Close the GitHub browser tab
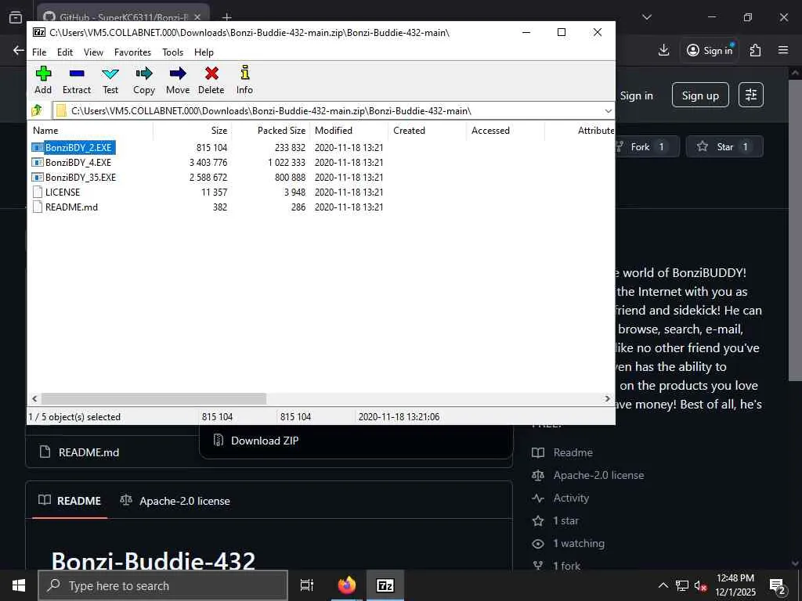Screen dimensions: 802x601 point(197,17)
